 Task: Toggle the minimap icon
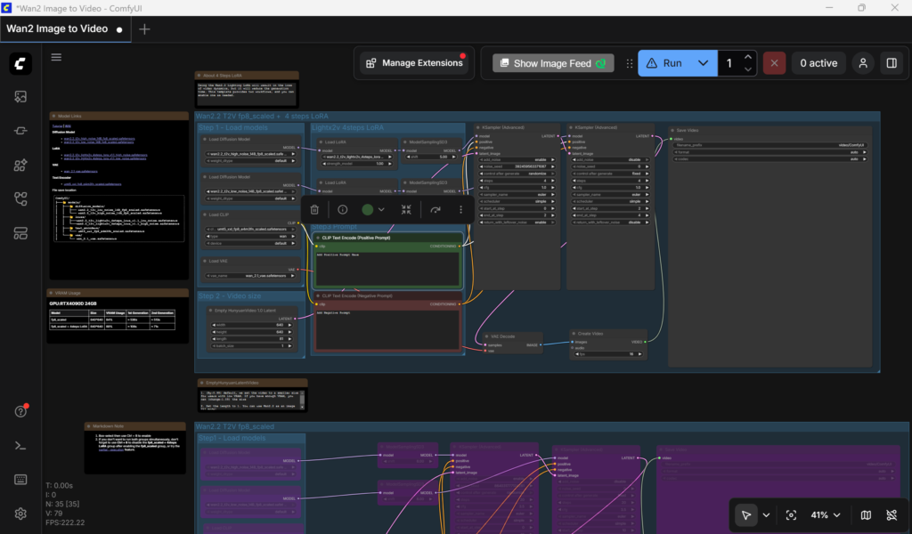coord(866,514)
